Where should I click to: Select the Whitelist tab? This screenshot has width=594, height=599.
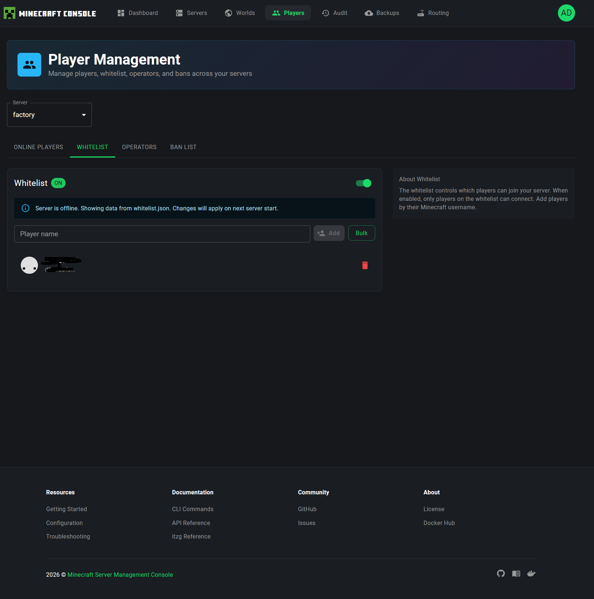point(93,147)
